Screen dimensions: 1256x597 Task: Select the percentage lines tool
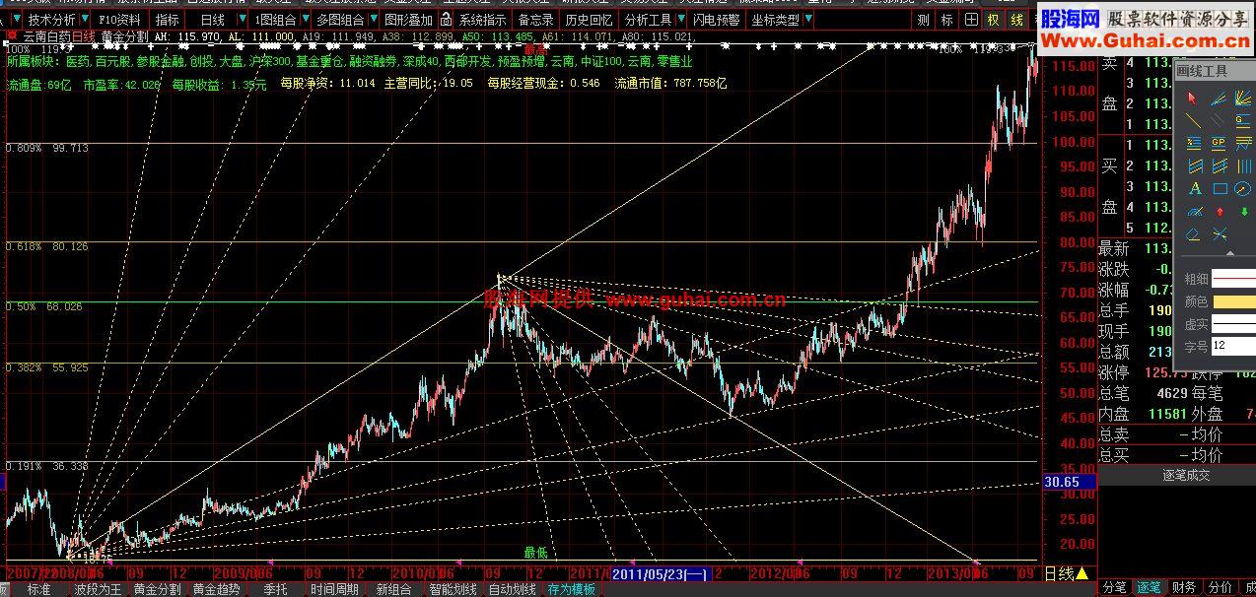pyautogui.click(x=1194, y=142)
